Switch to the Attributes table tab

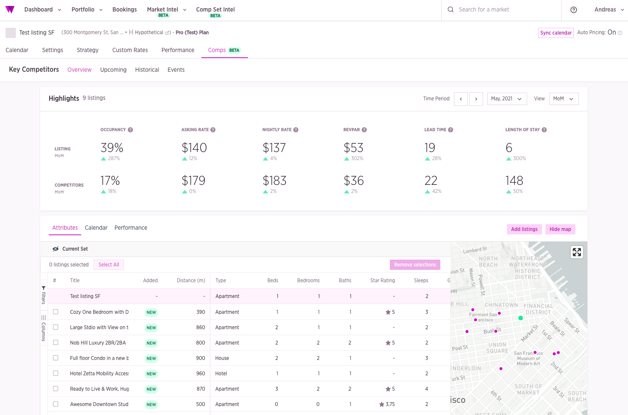[x=65, y=228]
